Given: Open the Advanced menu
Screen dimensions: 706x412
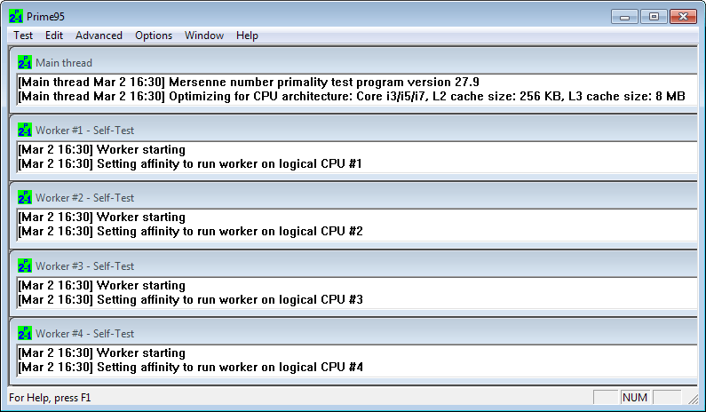Looking at the screenshot, I should (99, 36).
